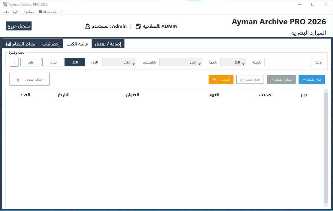Open the النوع dropdown
Image resolution: width=333 pixels, height=211 pixels.
click(119, 62)
